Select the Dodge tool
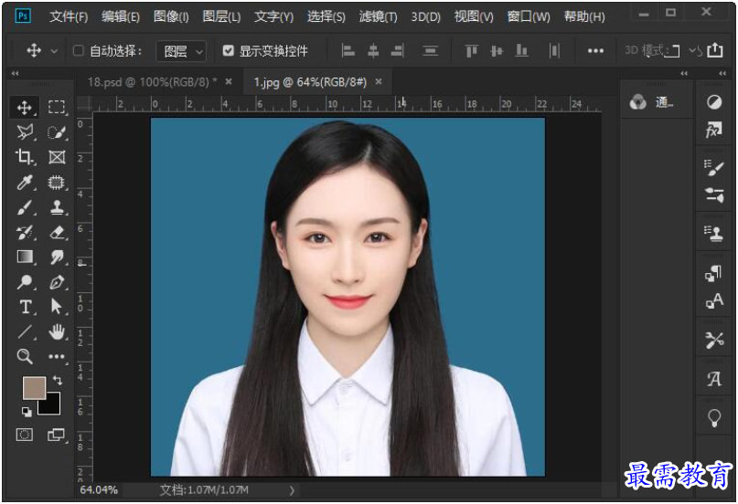738x504 pixels. [x=25, y=282]
